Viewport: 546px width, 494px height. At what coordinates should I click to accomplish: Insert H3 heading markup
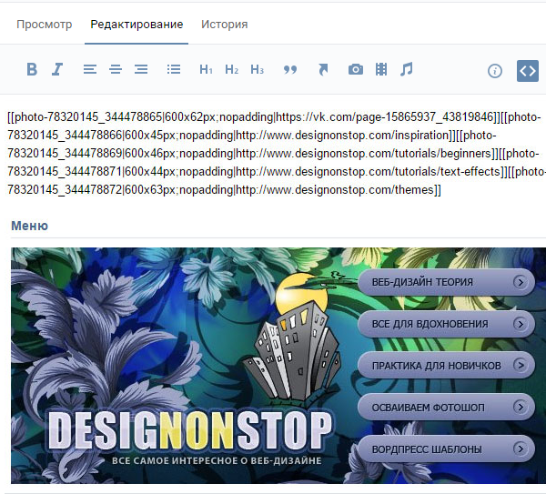coord(257,70)
